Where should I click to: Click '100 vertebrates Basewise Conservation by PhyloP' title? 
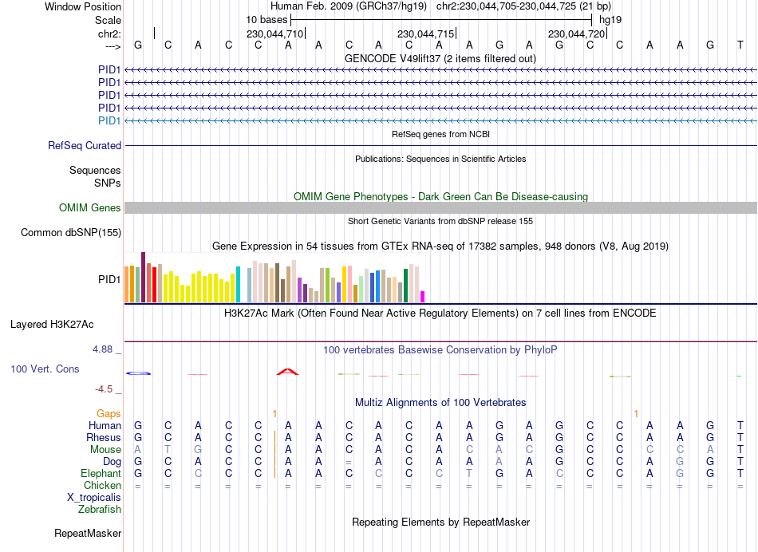click(x=440, y=349)
